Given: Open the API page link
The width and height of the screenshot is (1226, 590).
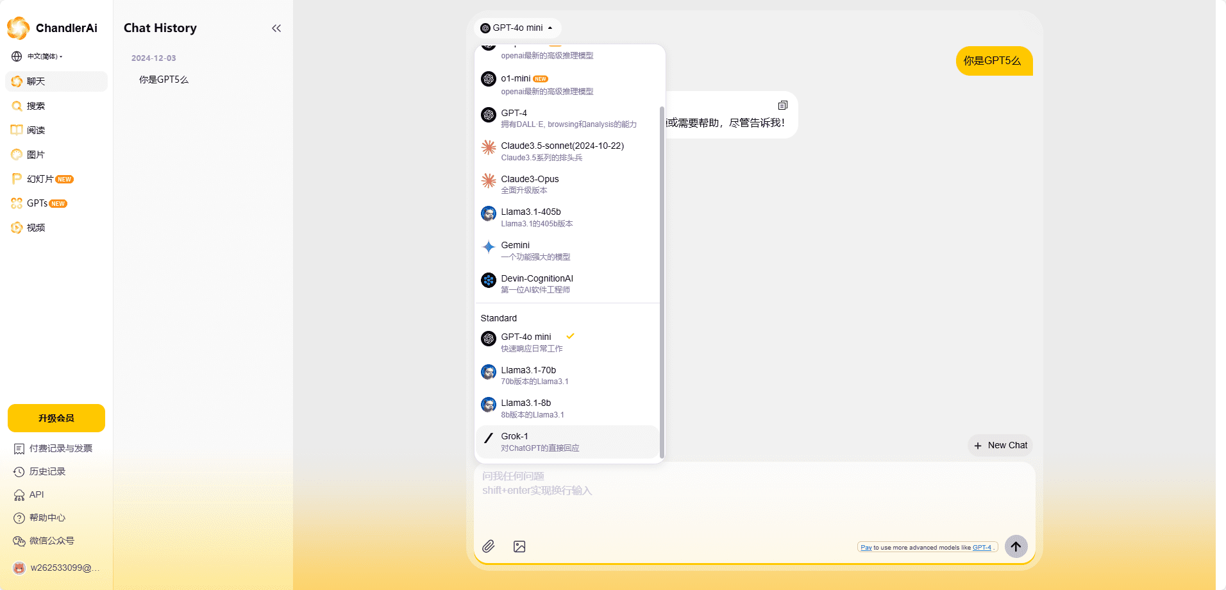Looking at the screenshot, I should 29,494.
